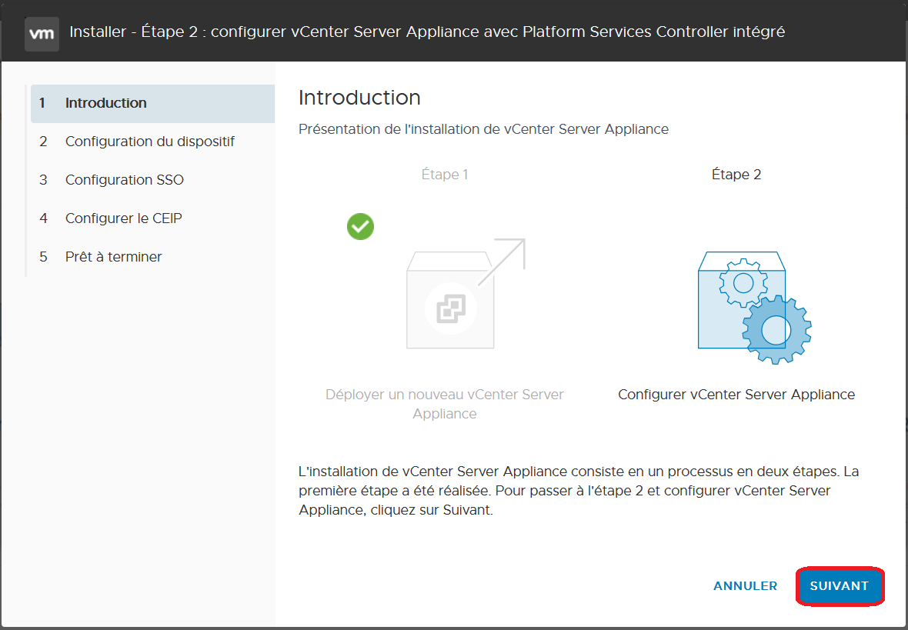908x630 pixels.
Task: Click the Étape 1 label
Action: point(445,175)
